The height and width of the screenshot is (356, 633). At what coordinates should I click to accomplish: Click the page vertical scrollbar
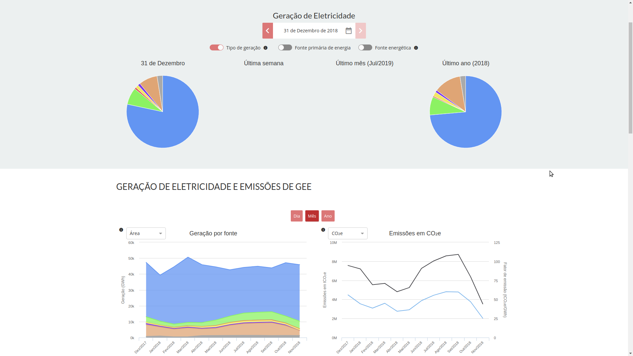click(630, 77)
